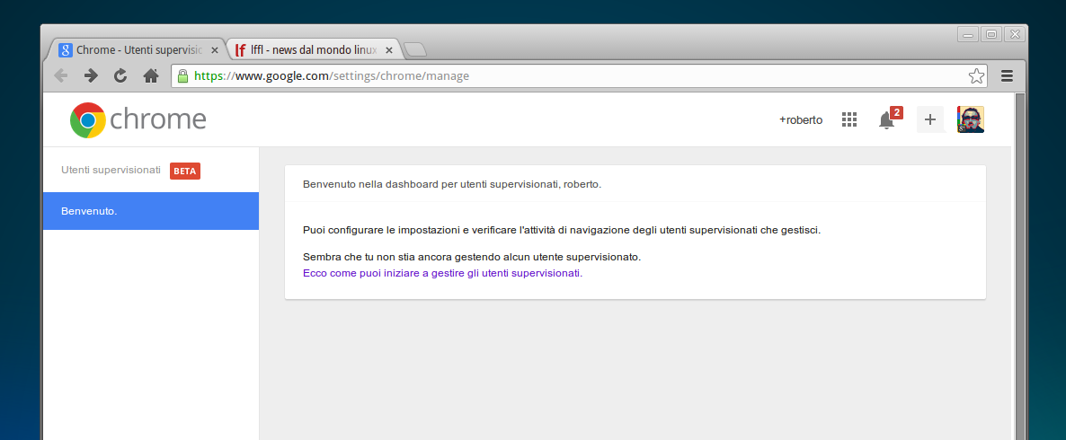
Task: Open the home page via house icon
Action: coord(151,75)
